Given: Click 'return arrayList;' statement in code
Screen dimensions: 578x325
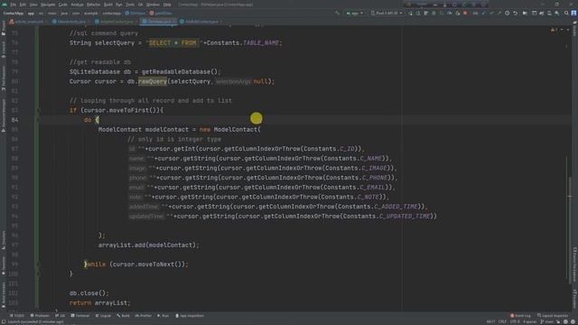Looking at the screenshot, I should [100, 303].
